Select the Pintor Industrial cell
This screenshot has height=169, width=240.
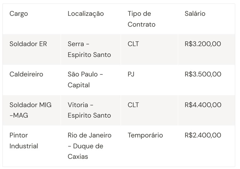pos(24,141)
